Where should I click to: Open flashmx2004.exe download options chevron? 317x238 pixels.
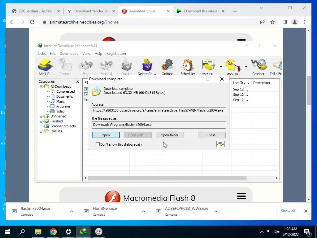pos(72,211)
